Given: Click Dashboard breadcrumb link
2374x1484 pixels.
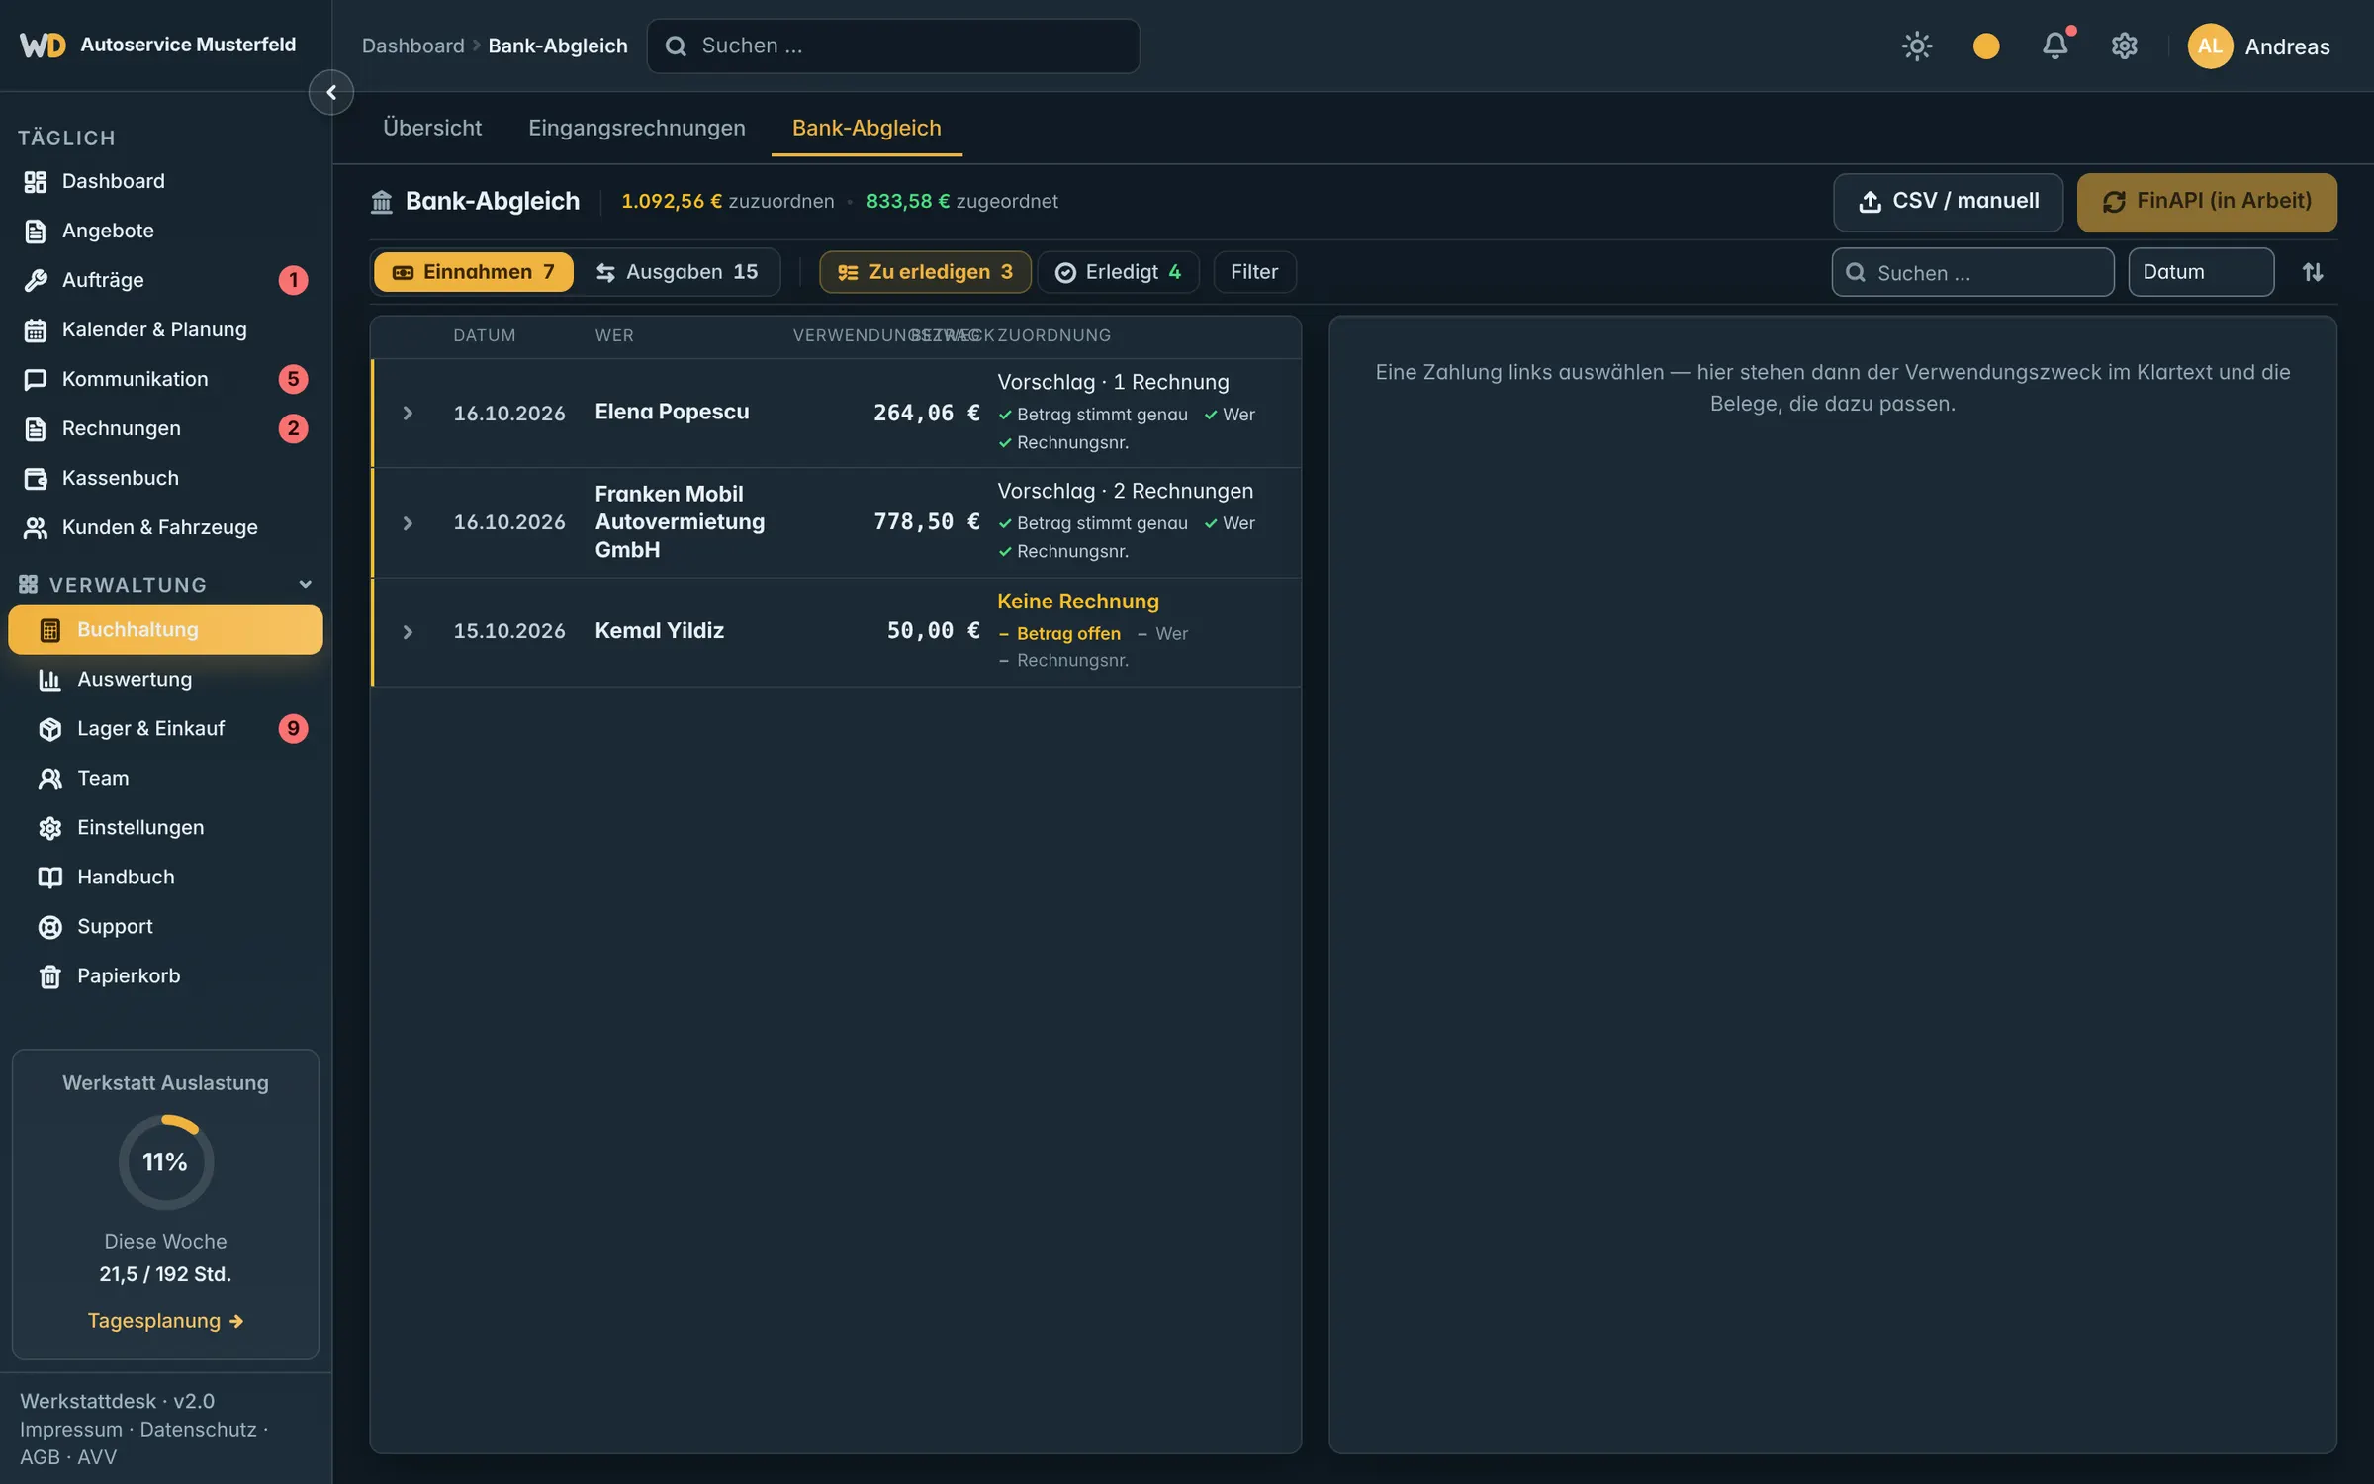Looking at the screenshot, I should coord(412,46).
